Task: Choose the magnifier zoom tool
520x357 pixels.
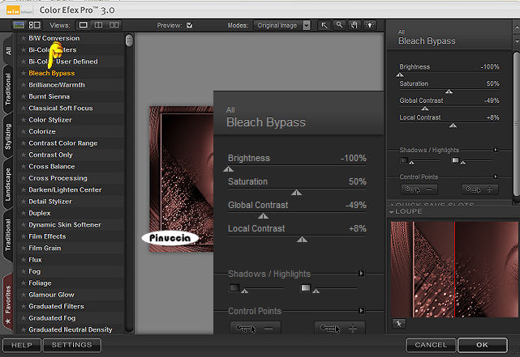Action: (x=339, y=25)
